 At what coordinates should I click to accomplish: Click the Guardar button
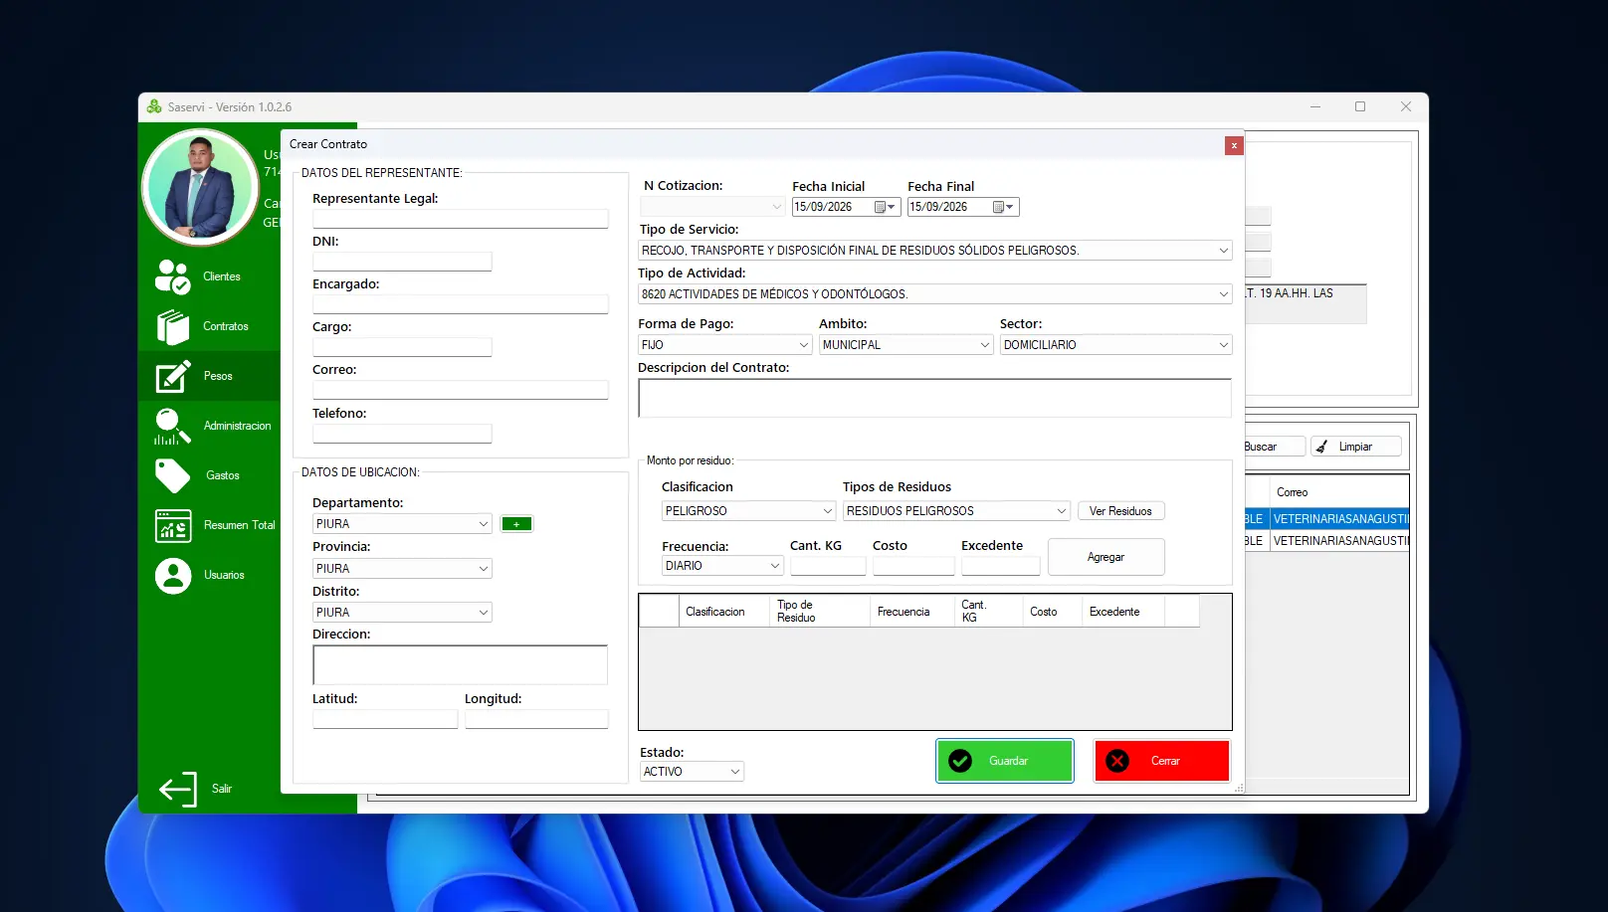[1005, 762]
